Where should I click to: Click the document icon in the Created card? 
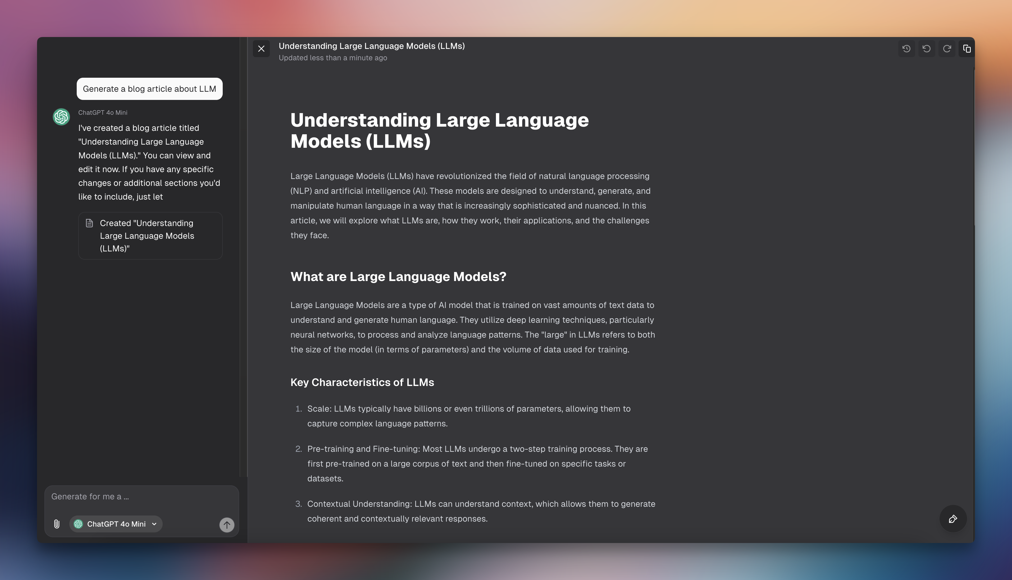(89, 223)
